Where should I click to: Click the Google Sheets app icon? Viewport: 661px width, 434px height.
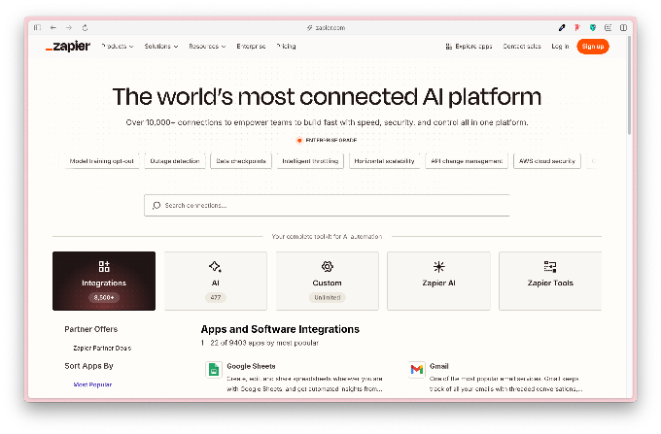tap(214, 370)
